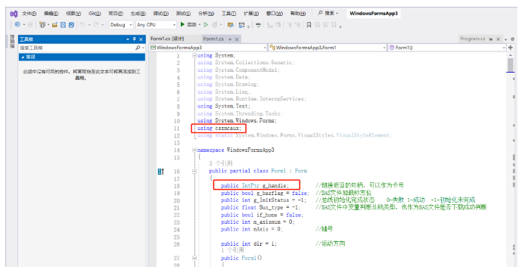Click the browse folder icon after hot reload
This screenshot has height=276, width=525.
coord(231,25)
